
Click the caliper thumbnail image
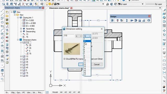pos(72,49)
